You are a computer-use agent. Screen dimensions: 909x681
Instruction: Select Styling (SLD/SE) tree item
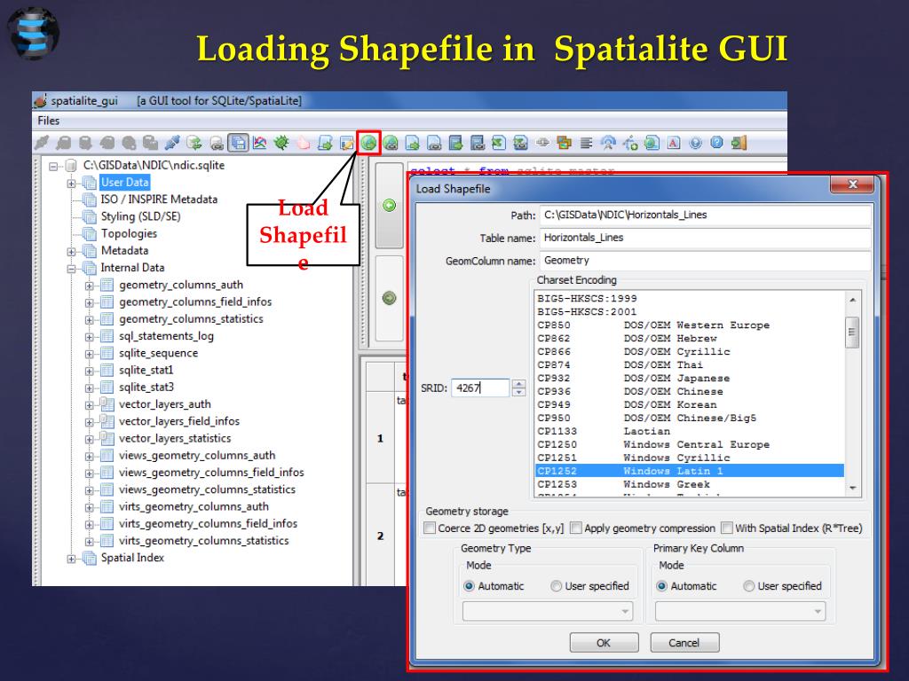coord(140,216)
